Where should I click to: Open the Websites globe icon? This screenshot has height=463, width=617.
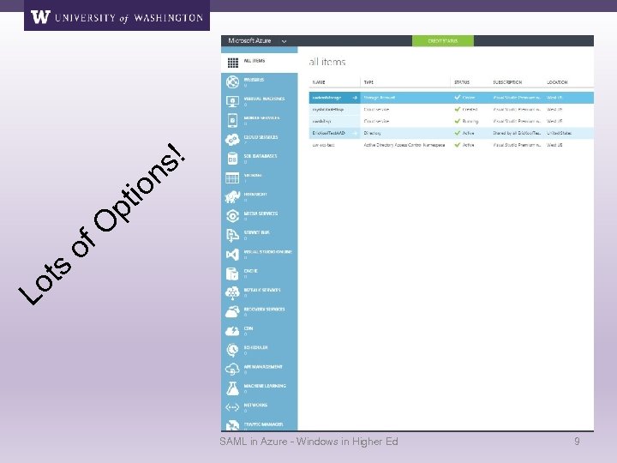point(232,82)
